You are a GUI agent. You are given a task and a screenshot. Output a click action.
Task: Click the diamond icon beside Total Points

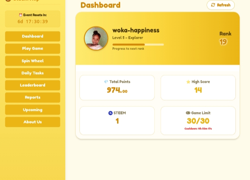pyautogui.click(x=106, y=82)
